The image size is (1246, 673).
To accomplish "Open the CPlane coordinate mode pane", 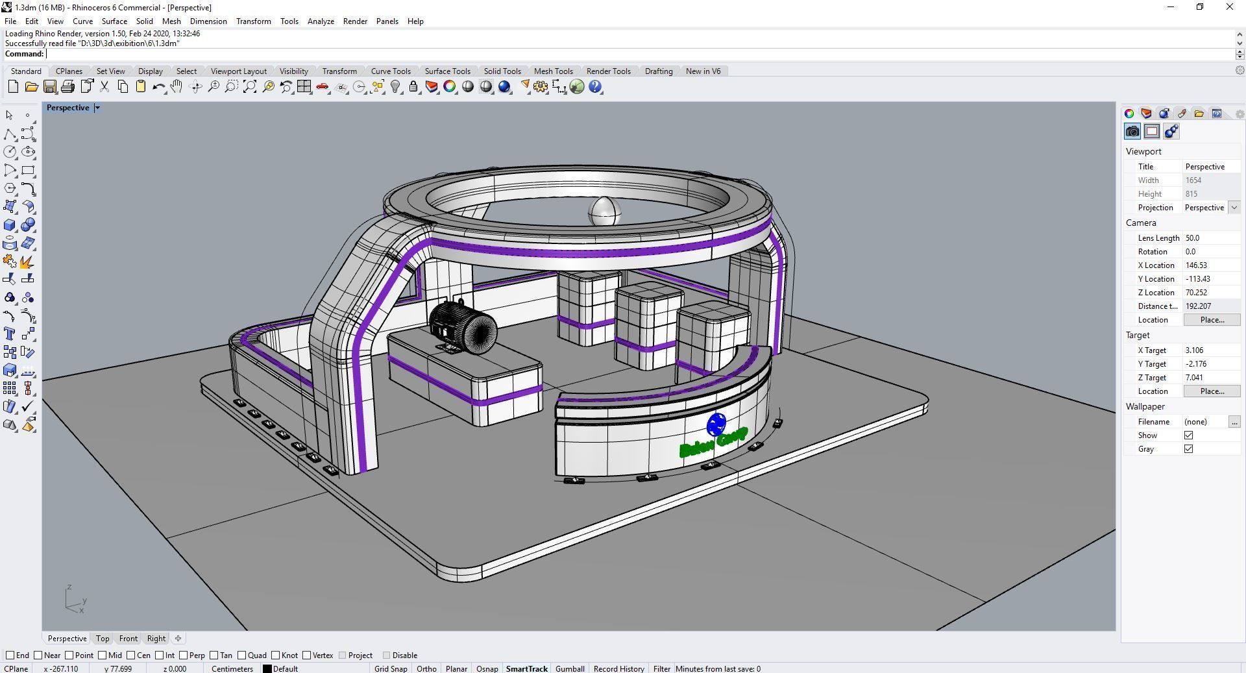I will coord(17,668).
